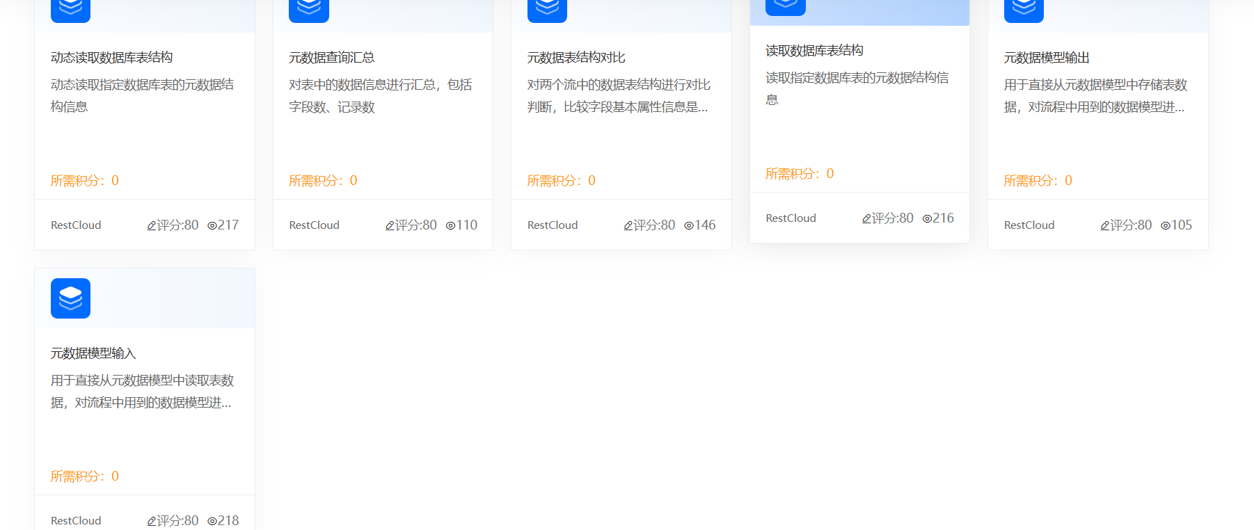Click 所需积分: 0 on 元数据查询汇总 card

click(323, 181)
